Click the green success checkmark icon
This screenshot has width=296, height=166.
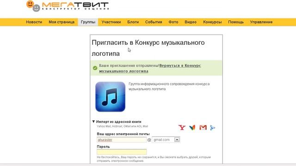95,68
